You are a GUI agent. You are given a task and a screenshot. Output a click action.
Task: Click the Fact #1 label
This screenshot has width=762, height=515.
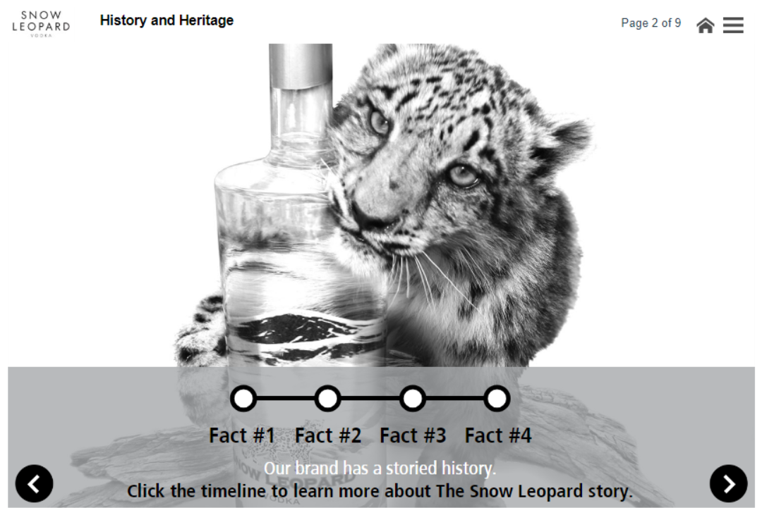point(242,435)
